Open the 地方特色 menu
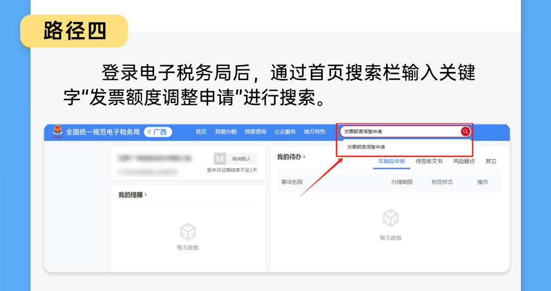This screenshot has height=291, width=551. (x=314, y=132)
